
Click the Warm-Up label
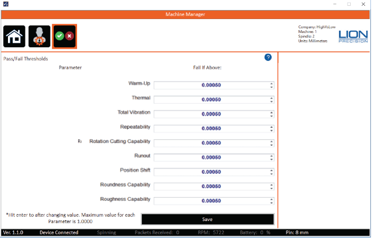coord(139,83)
